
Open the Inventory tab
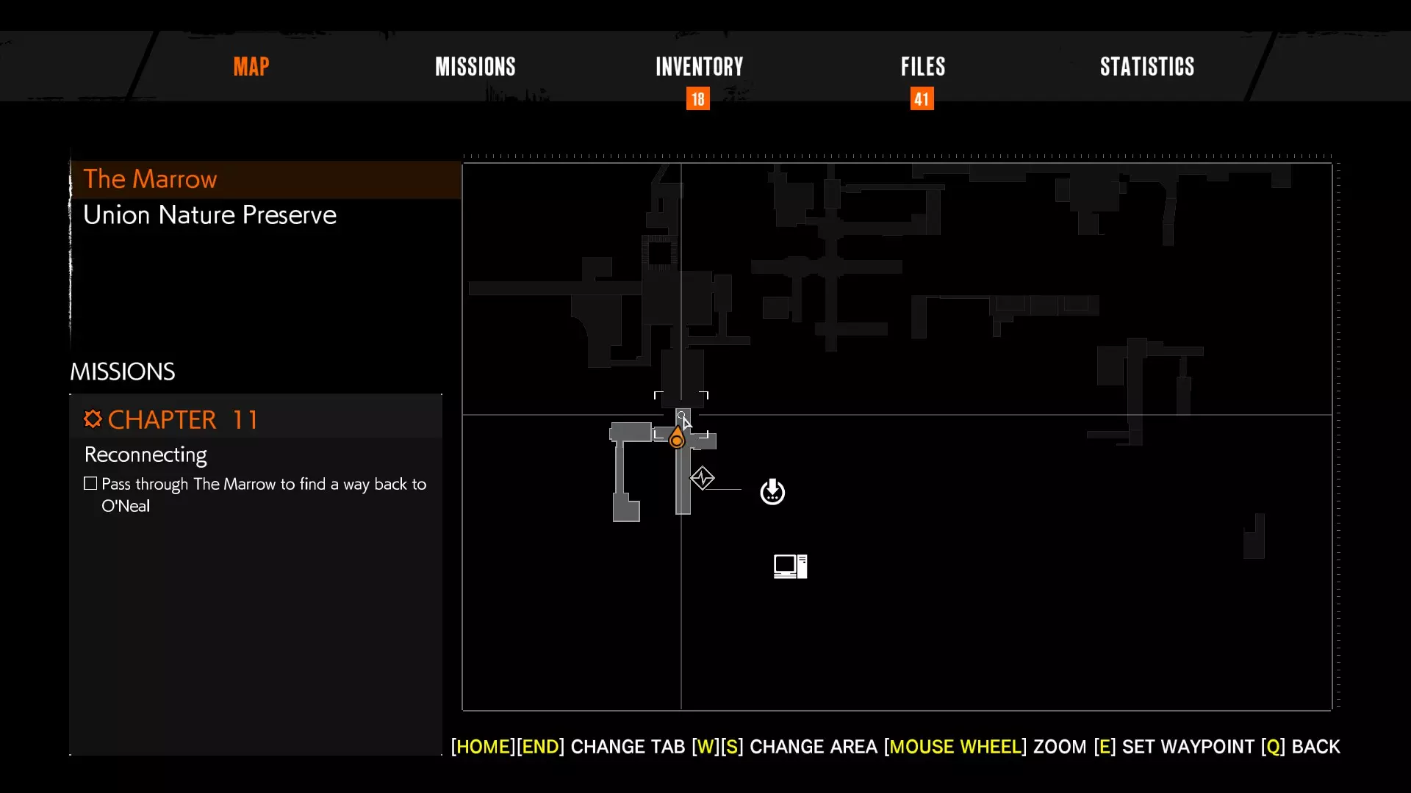tap(699, 67)
